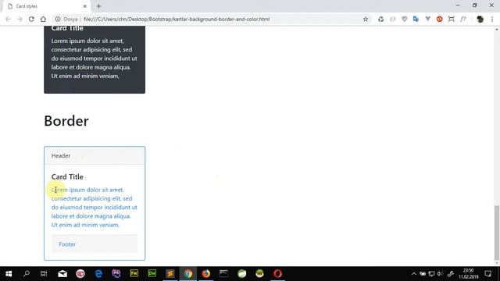Viewport: 500px width, 281px height.
Task: Launch Microsoft Edge from the taskbar
Action: [98, 274]
